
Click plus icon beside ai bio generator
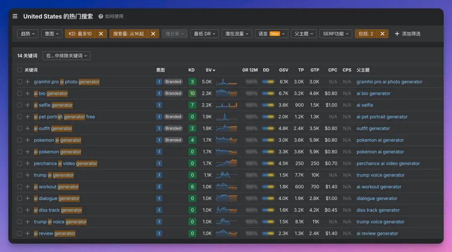28,94
